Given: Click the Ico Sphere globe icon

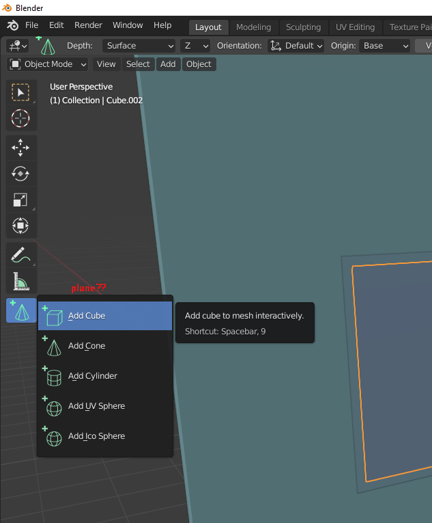Looking at the screenshot, I should (x=54, y=438).
